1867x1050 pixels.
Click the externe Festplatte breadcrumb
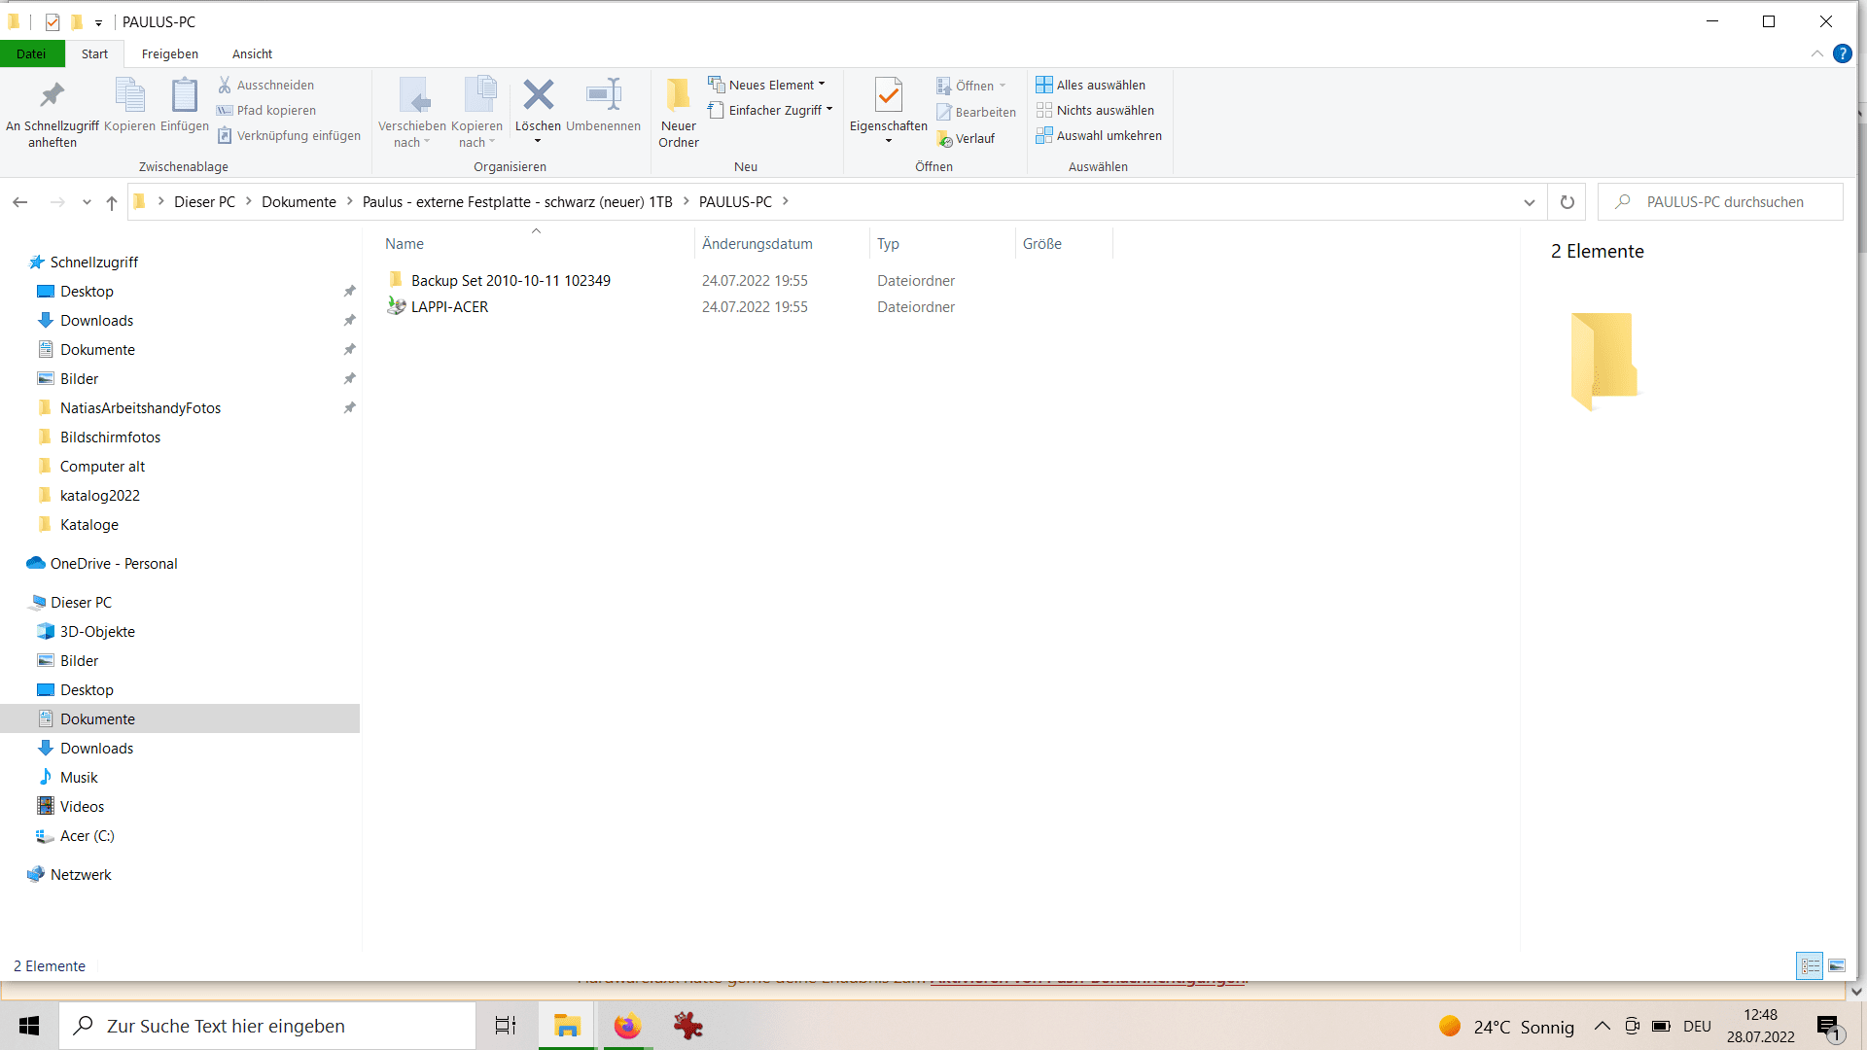pyautogui.click(x=517, y=201)
